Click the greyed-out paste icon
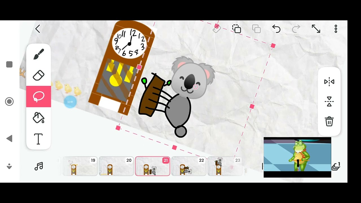The image size is (361, 203). (x=256, y=29)
